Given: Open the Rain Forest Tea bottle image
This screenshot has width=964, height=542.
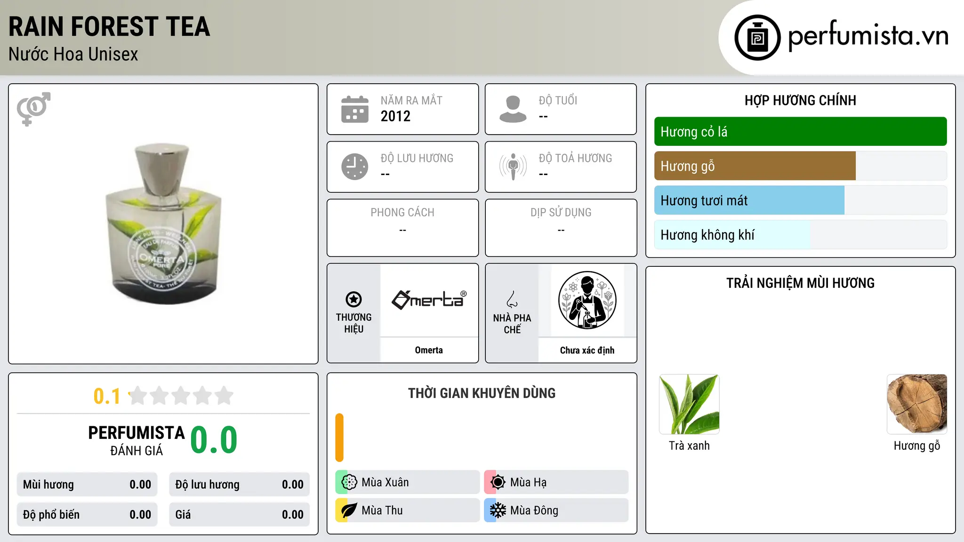Looking at the screenshot, I should [163, 223].
